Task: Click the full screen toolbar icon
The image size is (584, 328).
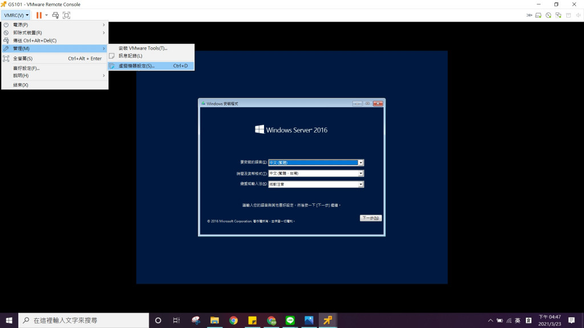Action: [66, 15]
